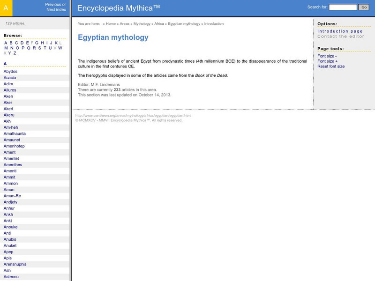Open the Apep article
Viewport: 375px width, 281px height.
click(x=8, y=251)
